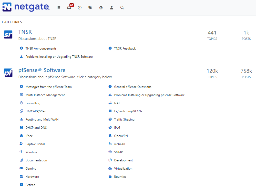Click the archive icon beside Retired

21,184
